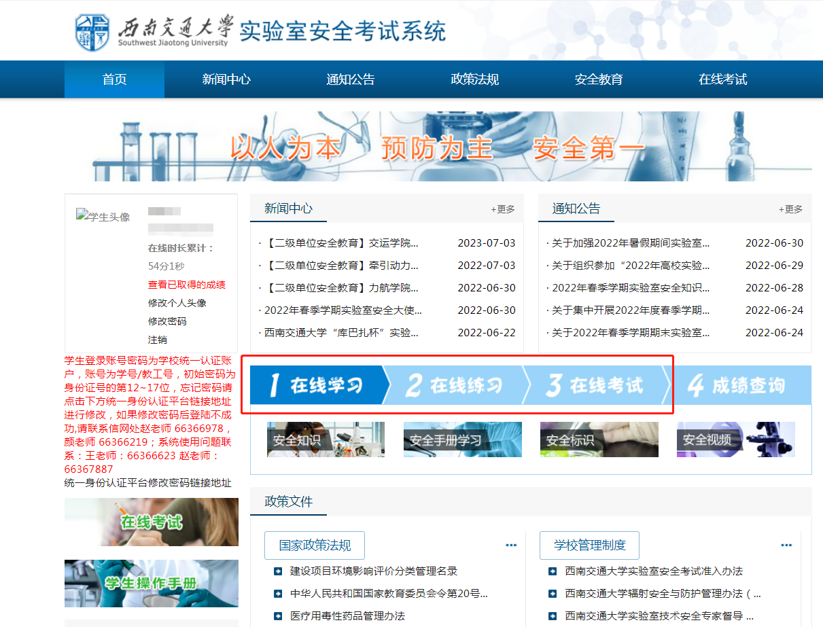Click 注销 to log out
The height and width of the screenshot is (627, 823).
(158, 340)
